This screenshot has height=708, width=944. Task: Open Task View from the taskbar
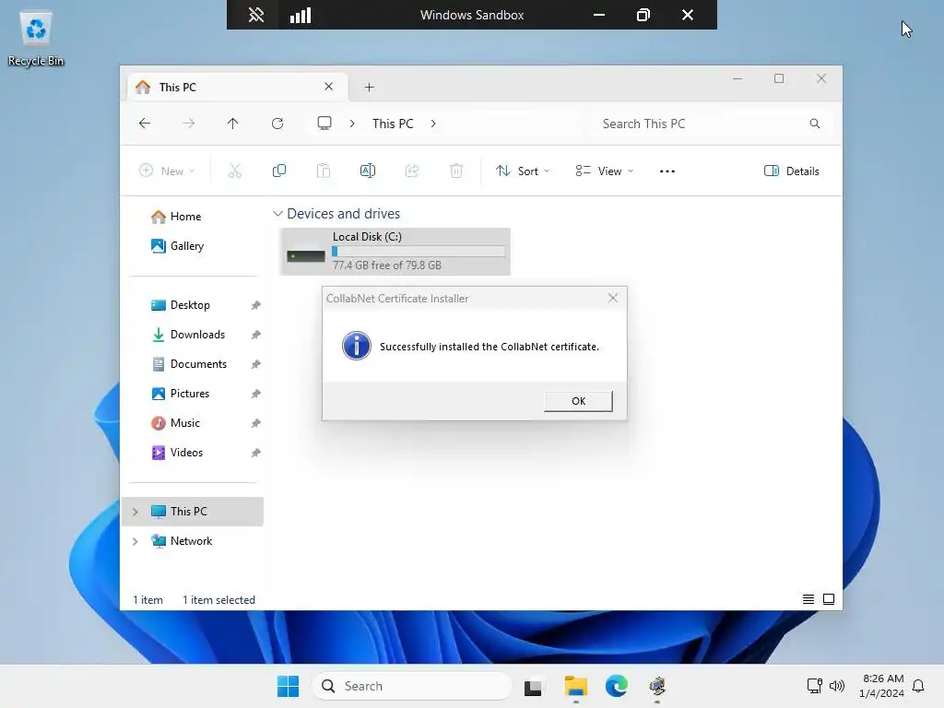[x=533, y=686]
